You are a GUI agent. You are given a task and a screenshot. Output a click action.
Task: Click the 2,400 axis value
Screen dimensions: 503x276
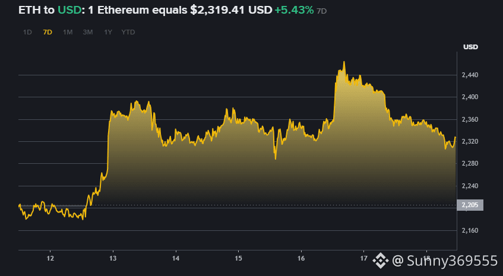(470, 97)
